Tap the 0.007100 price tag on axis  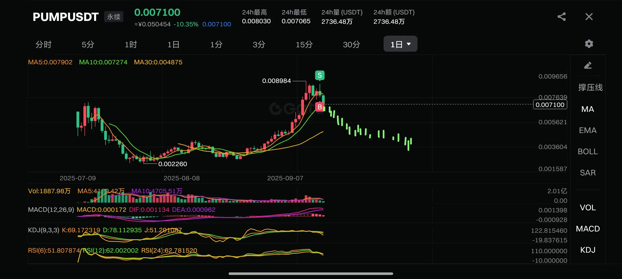[x=550, y=105]
